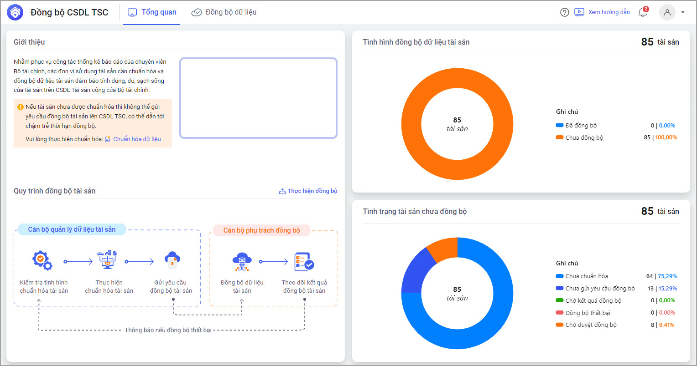Click the Thông báo nếu đồng bộ thất bại text

point(168,330)
